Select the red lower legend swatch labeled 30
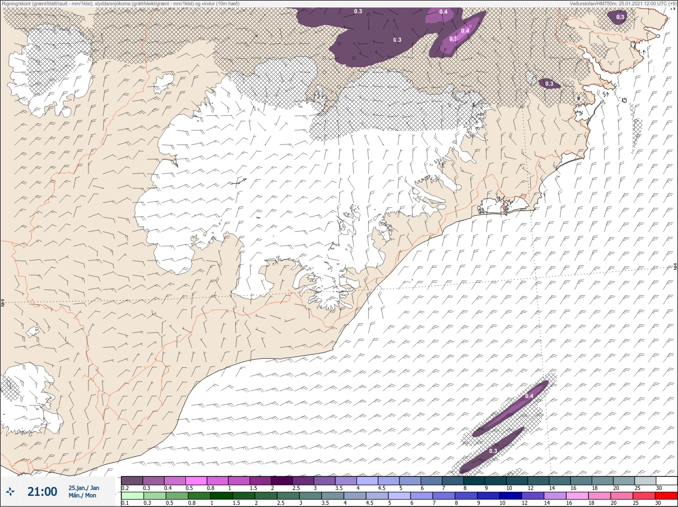Viewport: 678px width, 507px height. click(666, 496)
